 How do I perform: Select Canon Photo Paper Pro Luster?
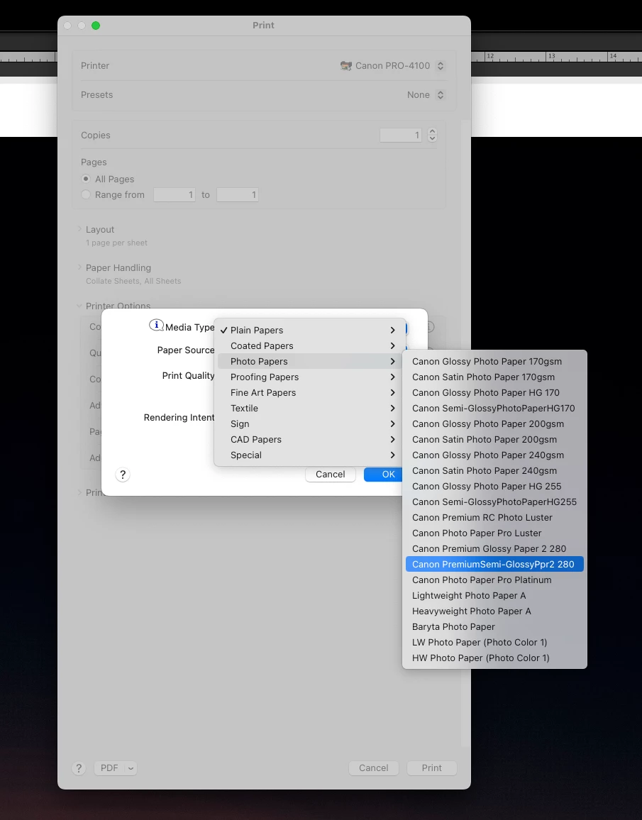tap(494, 533)
